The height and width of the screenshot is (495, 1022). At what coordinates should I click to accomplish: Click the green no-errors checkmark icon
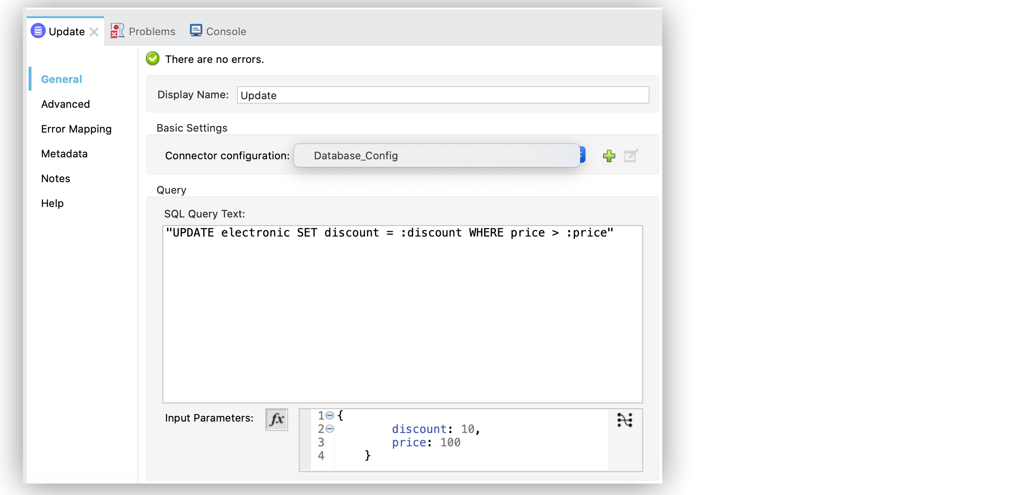tap(153, 59)
